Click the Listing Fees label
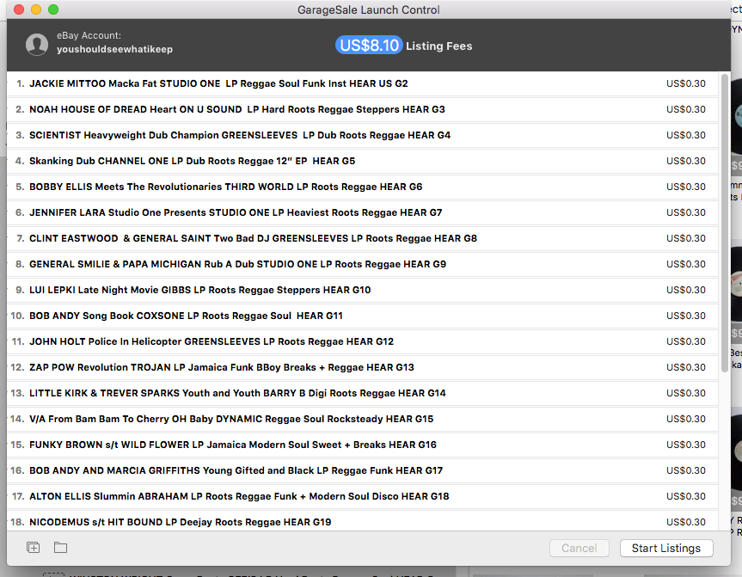 pos(438,46)
